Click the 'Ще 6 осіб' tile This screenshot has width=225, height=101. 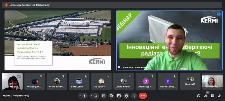pos(190,81)
